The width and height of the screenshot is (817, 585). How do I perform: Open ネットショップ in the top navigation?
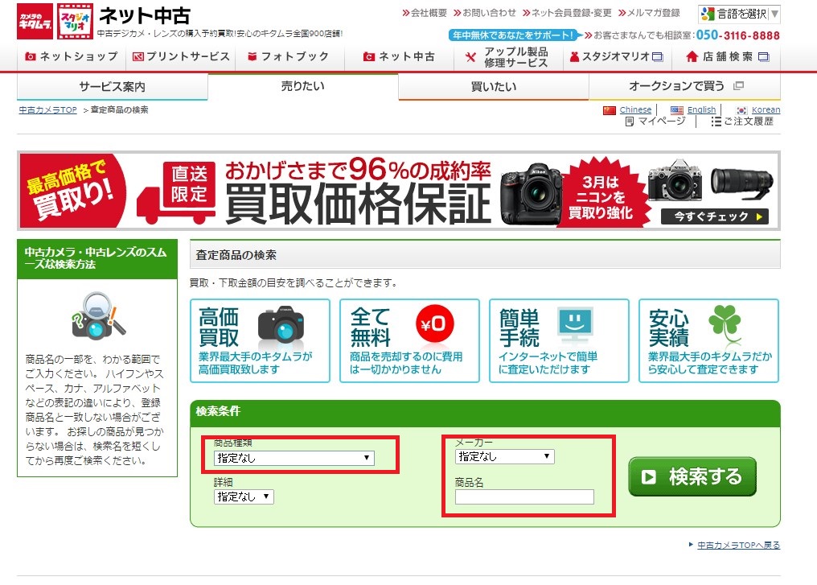72,56
